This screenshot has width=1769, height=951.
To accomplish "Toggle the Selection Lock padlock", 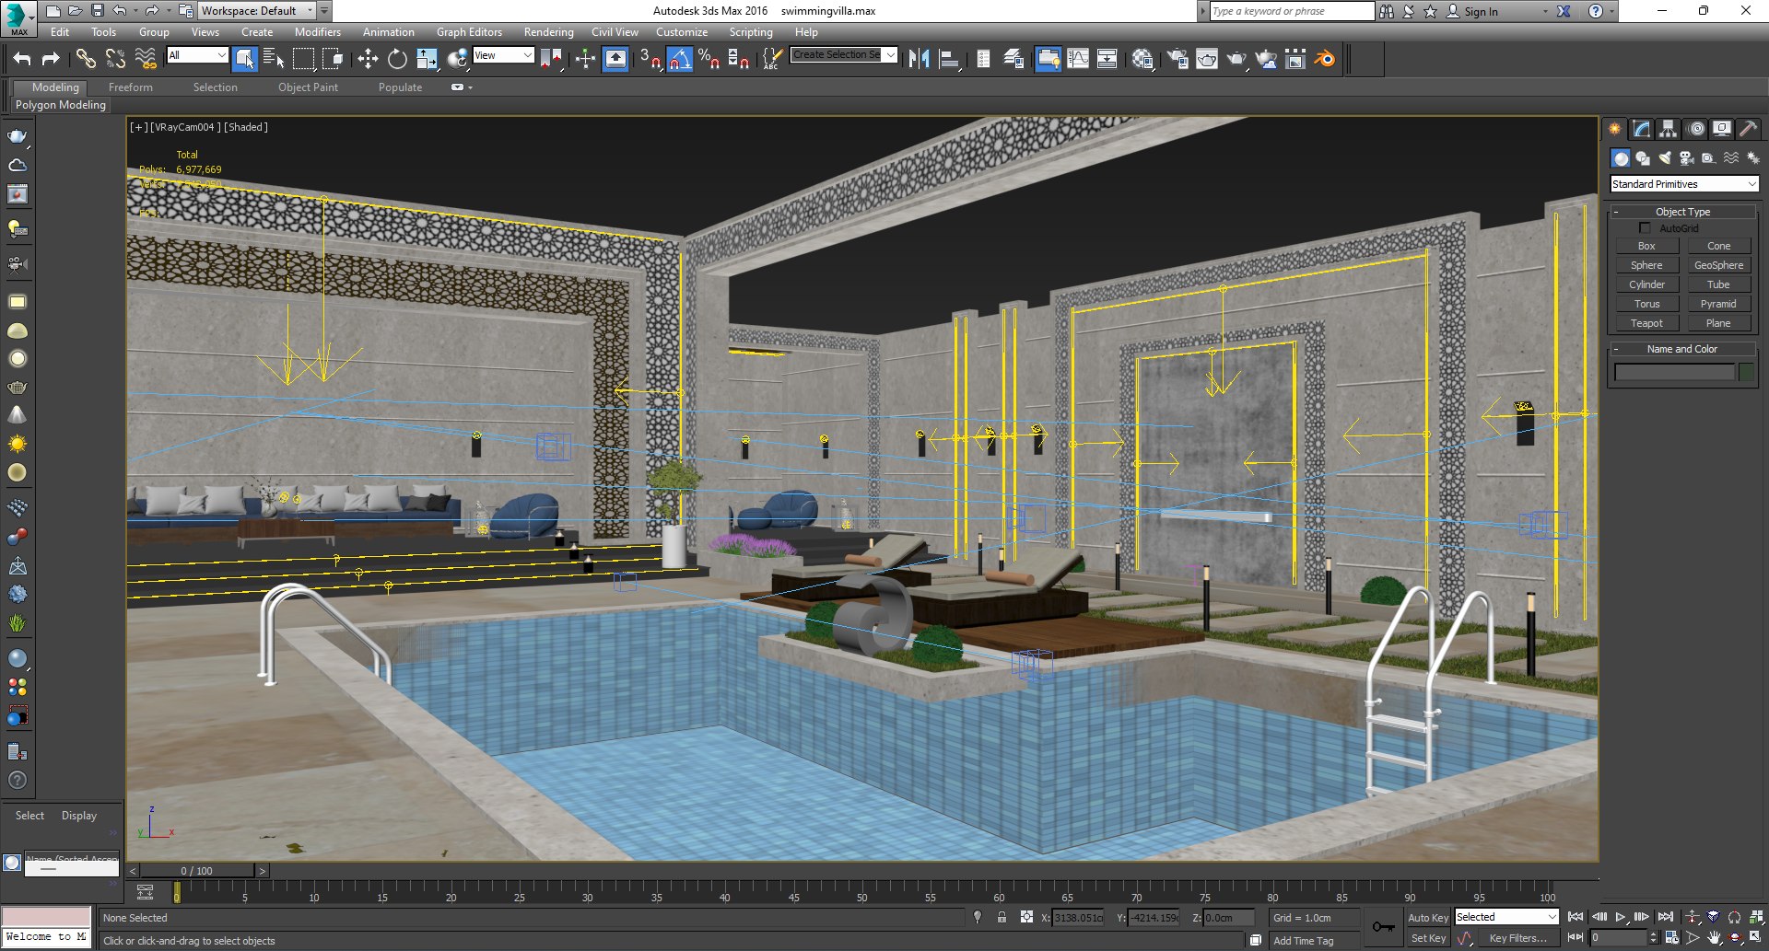I will (x=1002, y=917).
